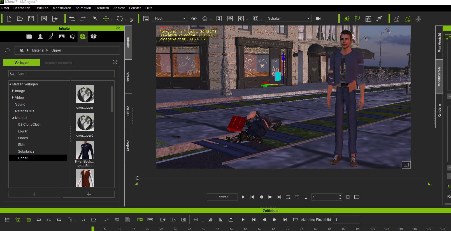Open the preview (eye window) icon in the toolbar
This screenshot has height=231, width=451.
(44, 19)
